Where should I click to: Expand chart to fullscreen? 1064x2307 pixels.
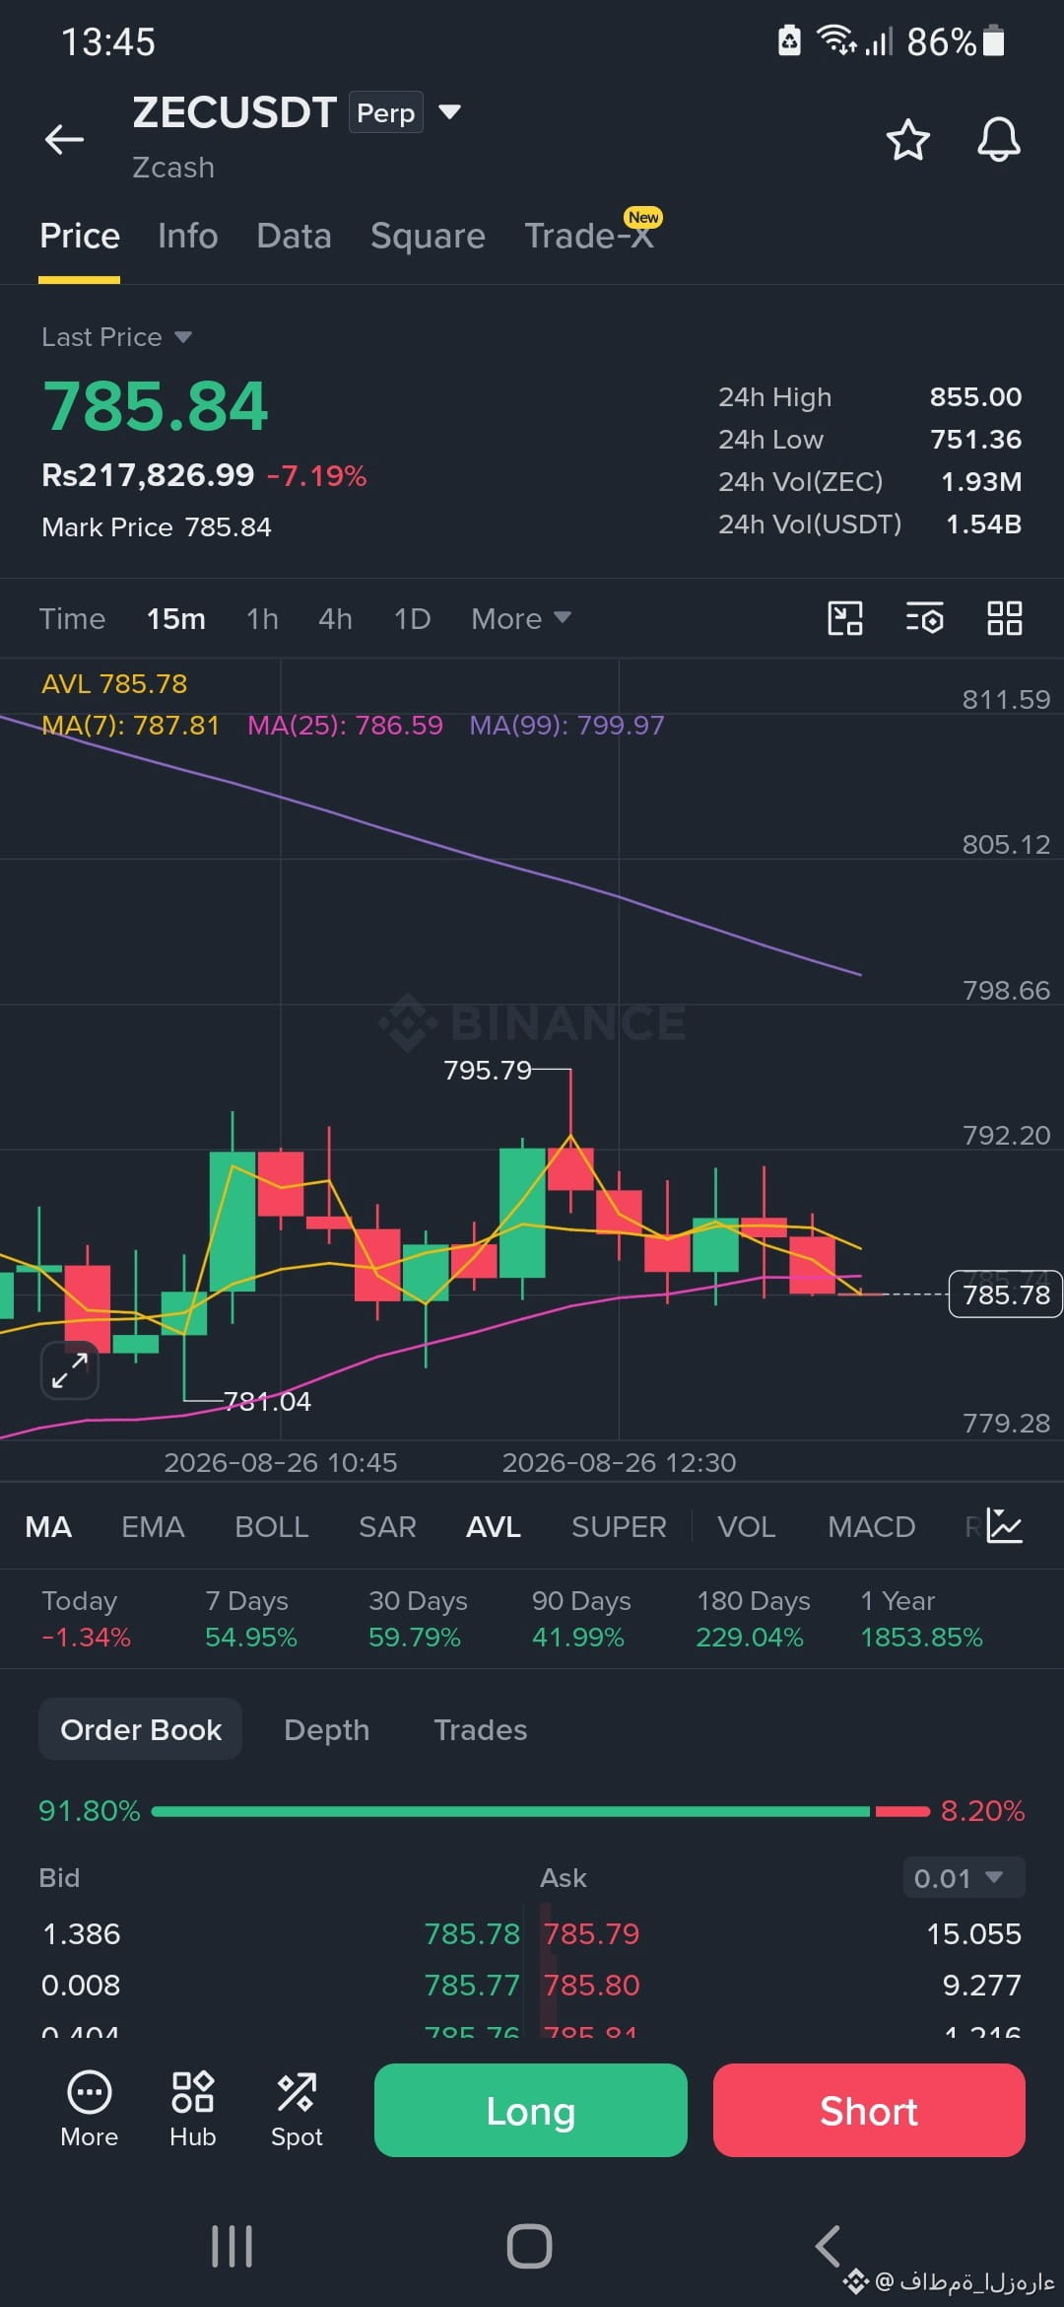[x=69, y=1369]
